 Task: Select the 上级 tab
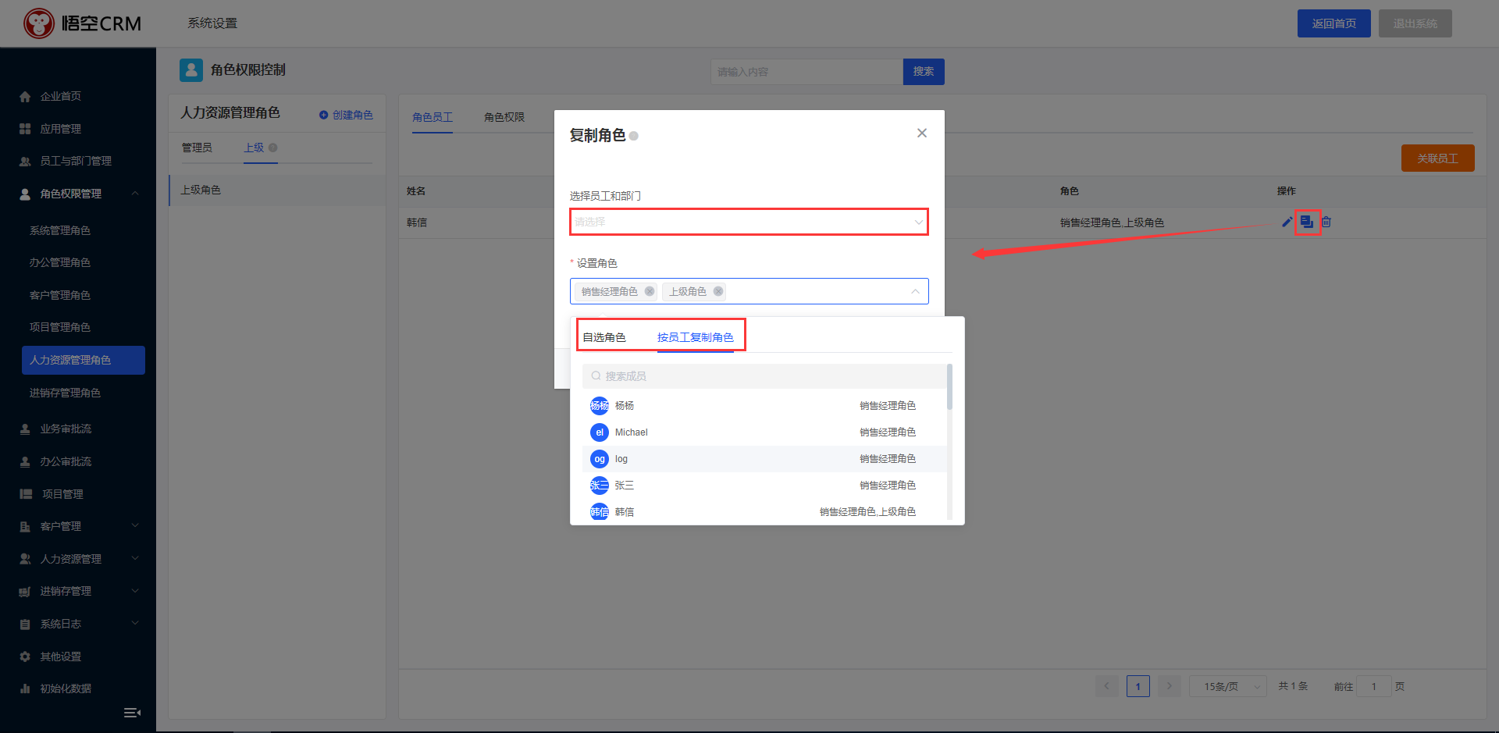[254, 148]
